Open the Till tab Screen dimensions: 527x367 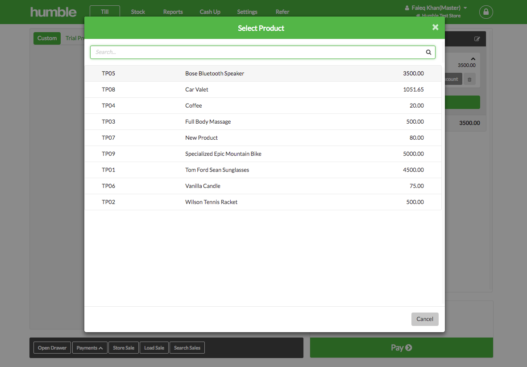point(105,12)
